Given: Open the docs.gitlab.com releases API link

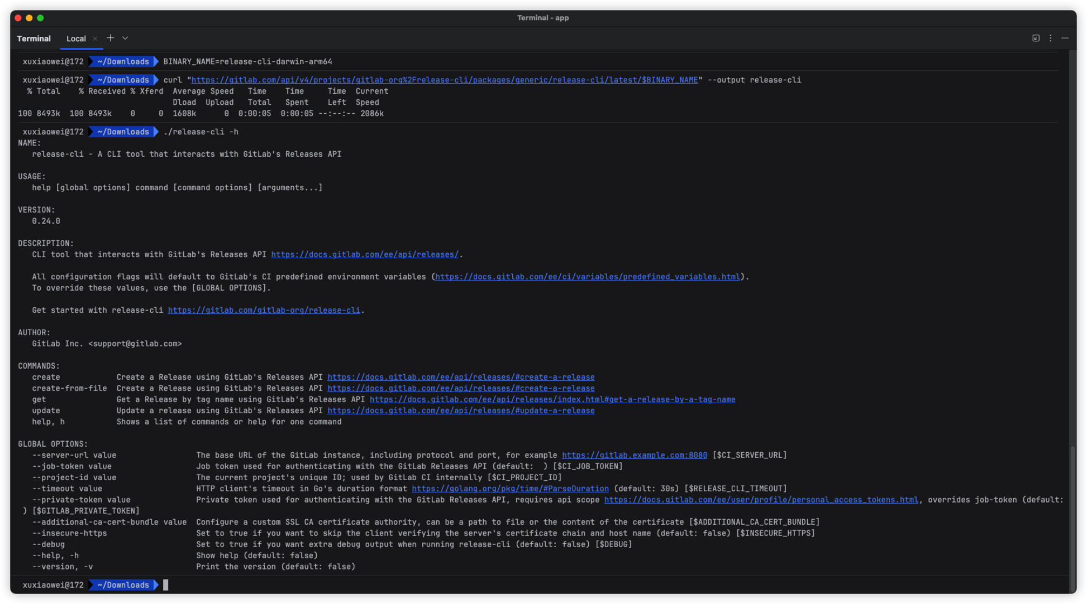Looking at the screenshot, I should (x=364, y=254).
